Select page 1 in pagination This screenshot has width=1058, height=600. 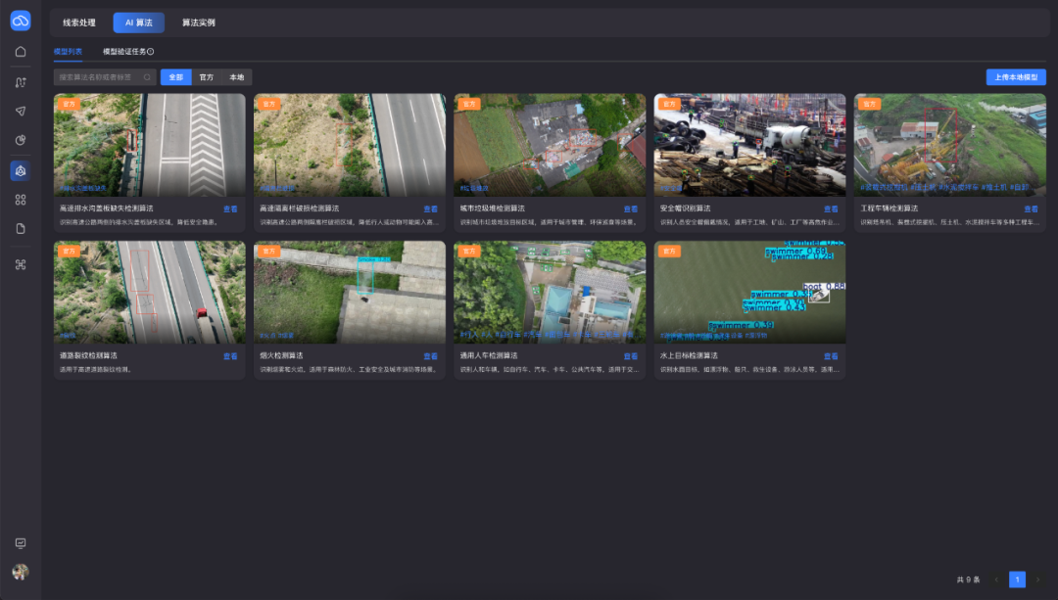pos(1017,579)
